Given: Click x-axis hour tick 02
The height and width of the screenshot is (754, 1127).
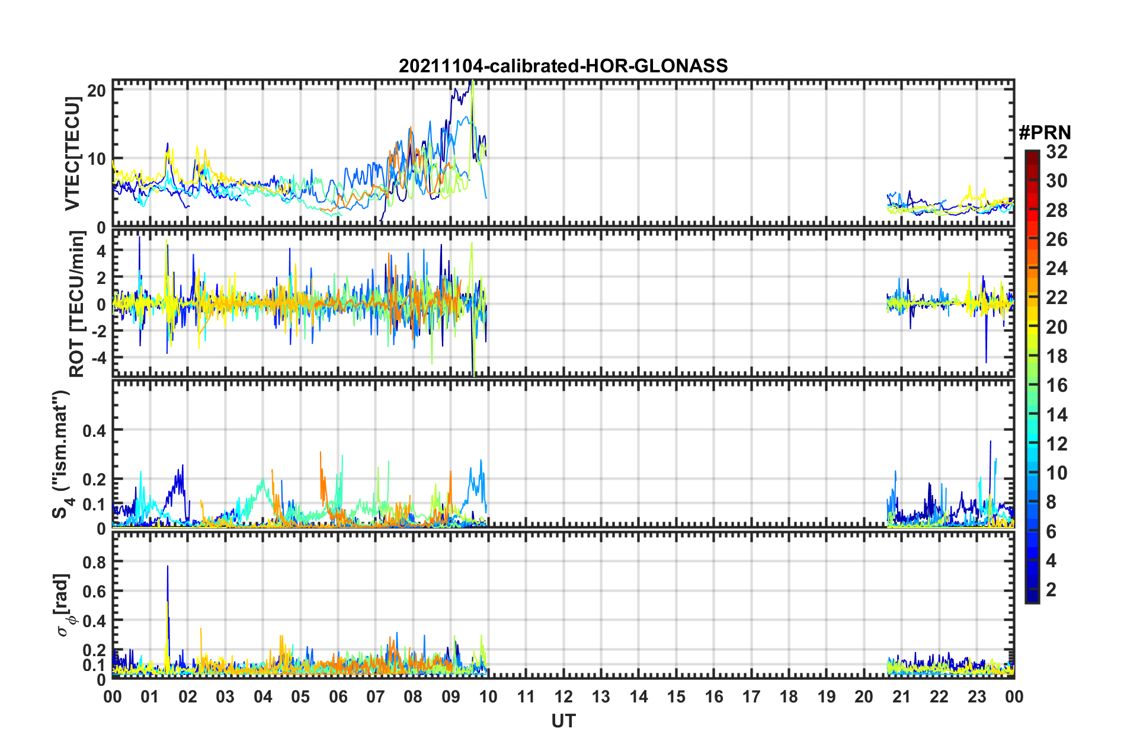Looking at the screenshot, I should pyautogui.click(x=188, y=697).
